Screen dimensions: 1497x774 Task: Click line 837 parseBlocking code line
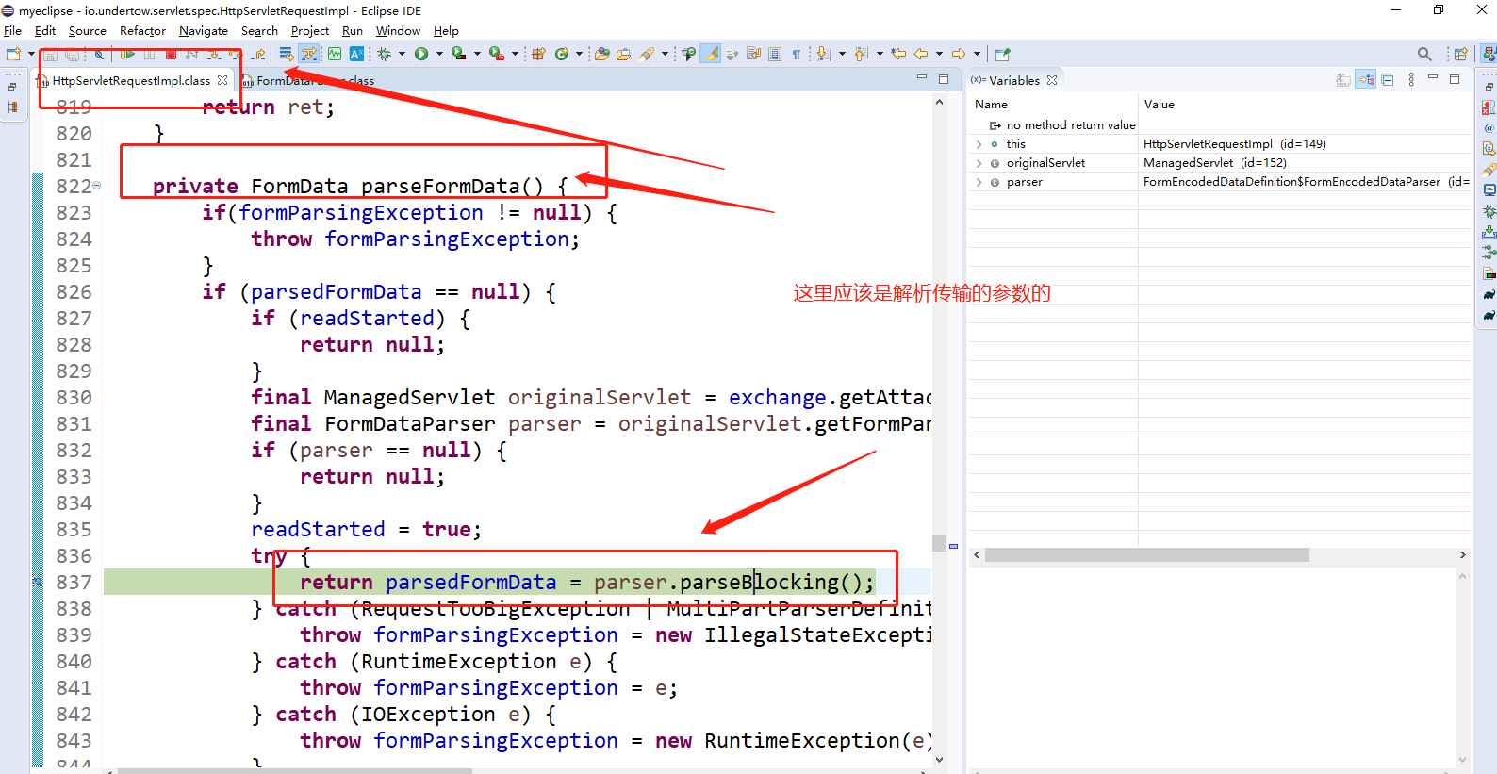pos(586,583)
